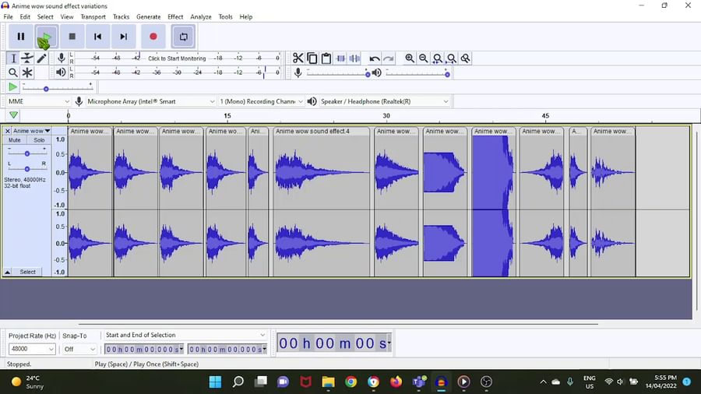Click Fit project to width icon
This screenshot has width=701, height=394.
[x=452, y=58]
